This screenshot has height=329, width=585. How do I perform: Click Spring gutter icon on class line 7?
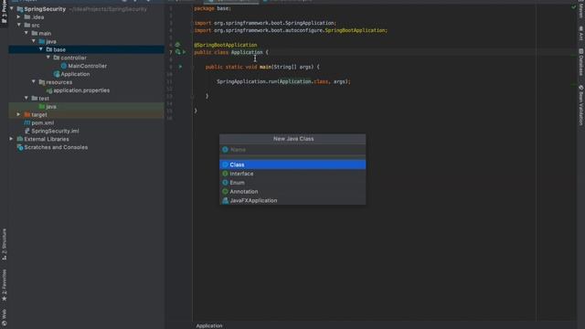178,52
